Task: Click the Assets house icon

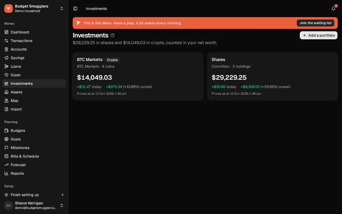Action: click(6, 92)
